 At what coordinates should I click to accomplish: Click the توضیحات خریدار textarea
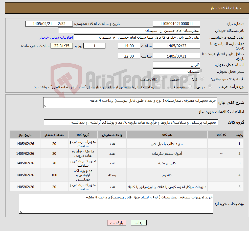[116, 203]
